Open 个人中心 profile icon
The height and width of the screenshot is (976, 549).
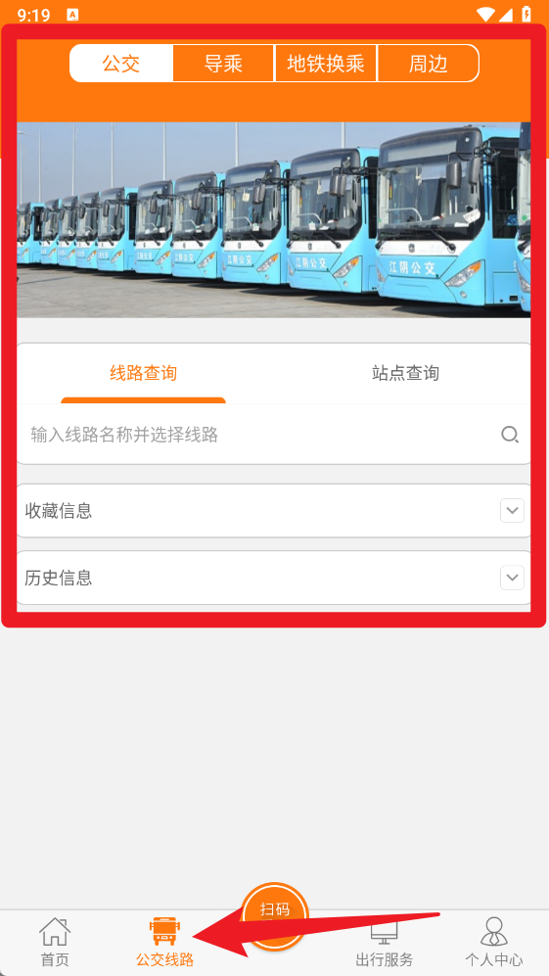(x=494, y=931)
